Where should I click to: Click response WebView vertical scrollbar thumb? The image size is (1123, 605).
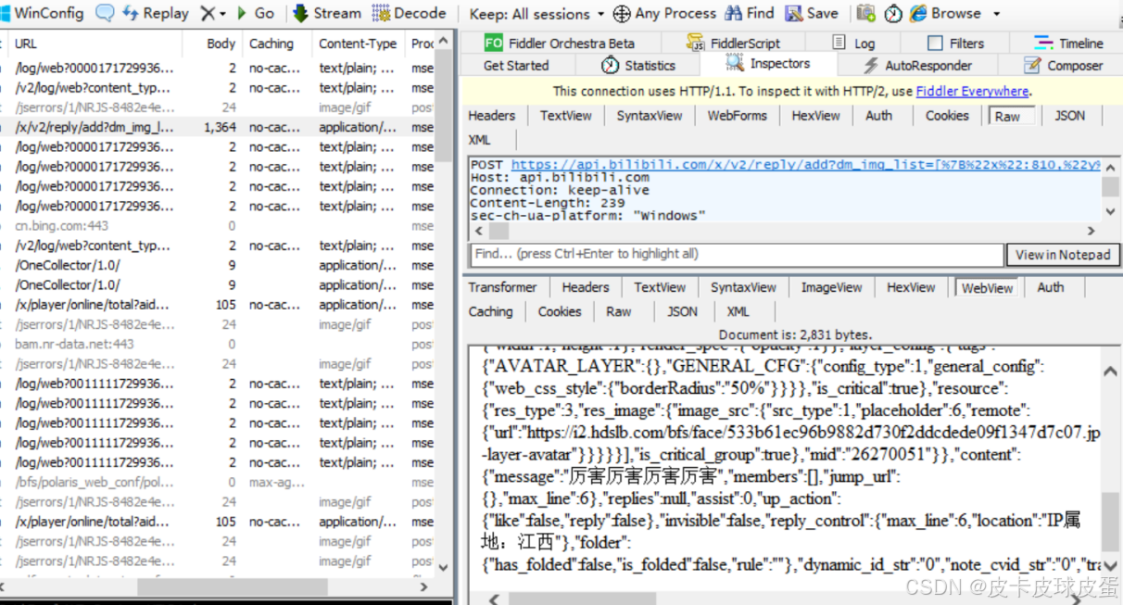coord(1110,523)
